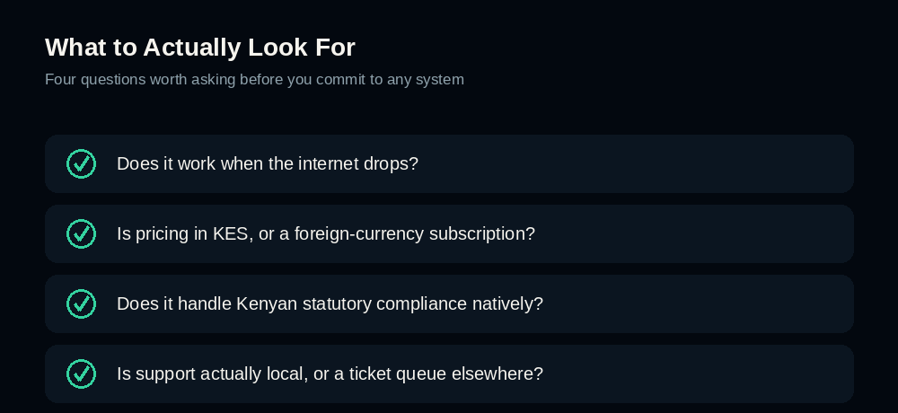898x413 pixels.
Task: Click the checkmark icon beside local support question
Action: (x=82, y=373)
